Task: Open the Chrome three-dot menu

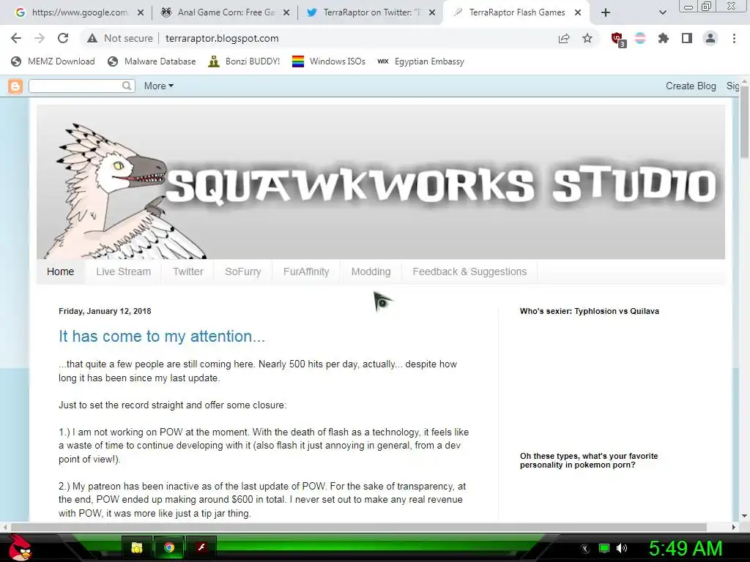Action: click(734, 38)
